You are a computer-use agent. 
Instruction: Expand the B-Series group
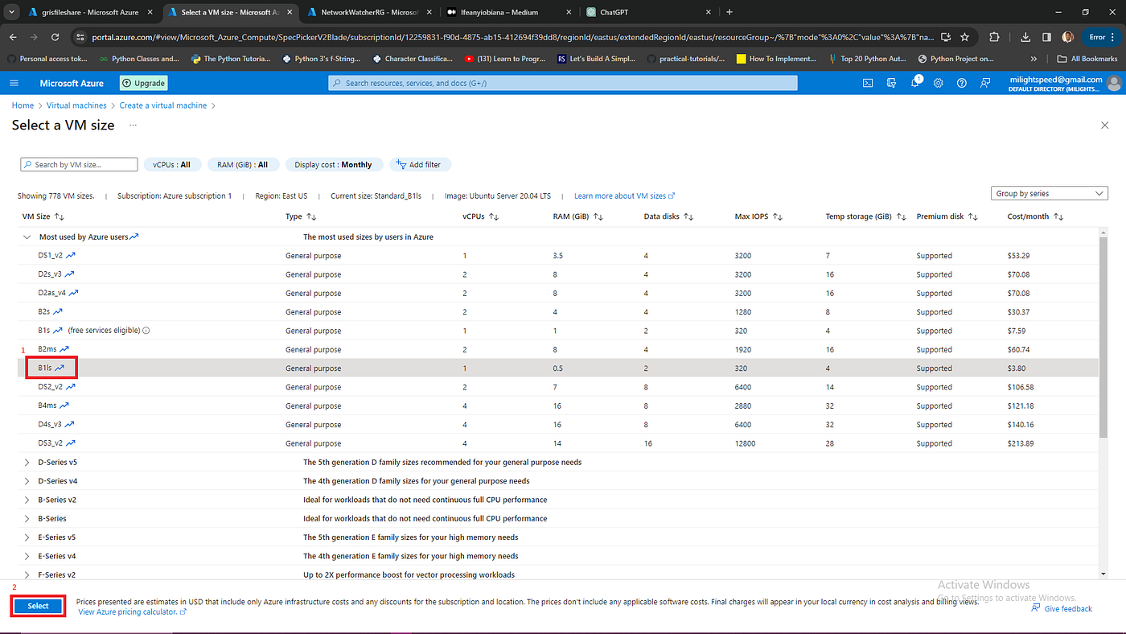tap(27, 518)
